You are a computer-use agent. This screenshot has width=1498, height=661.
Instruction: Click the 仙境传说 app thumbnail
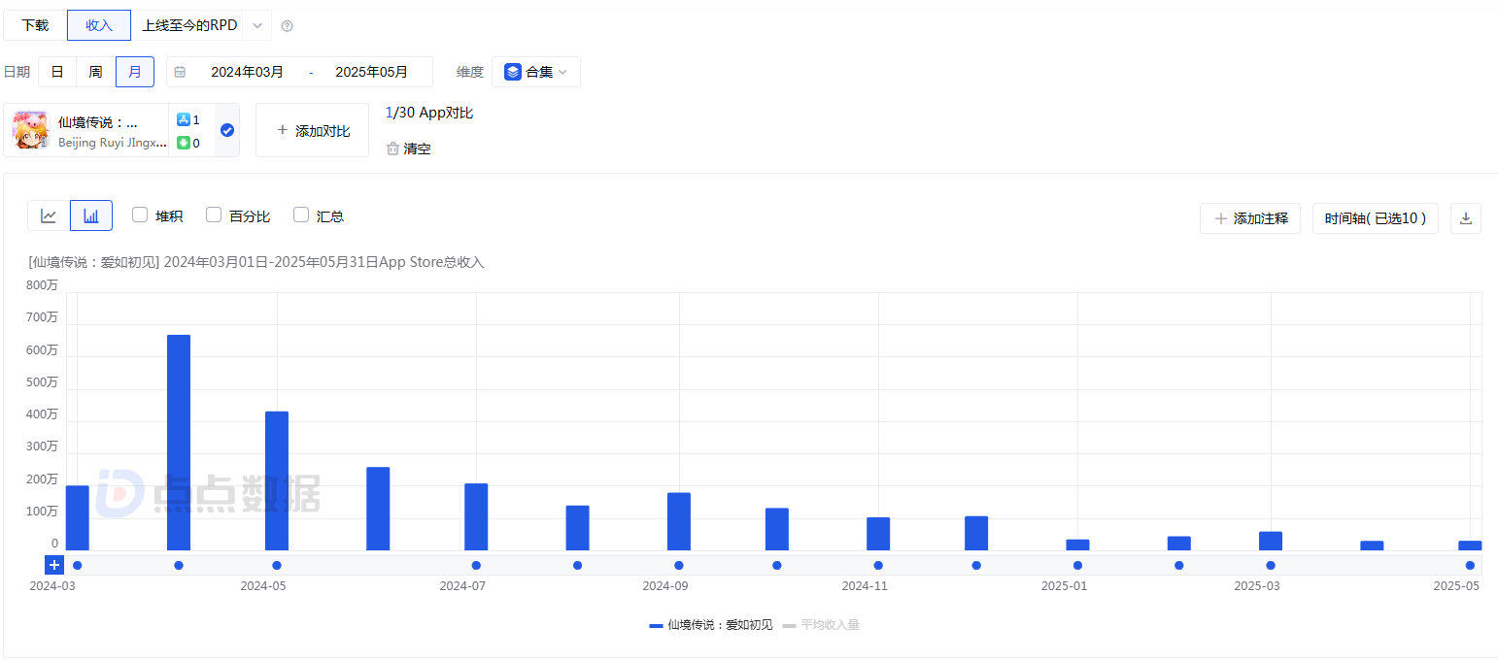(x=30, y=130)
